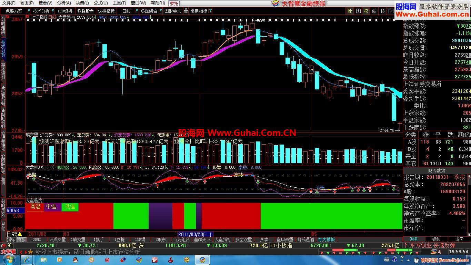Toggle the 标 marker icon
This screenshot has width=471, height=265.
[350, 11]
